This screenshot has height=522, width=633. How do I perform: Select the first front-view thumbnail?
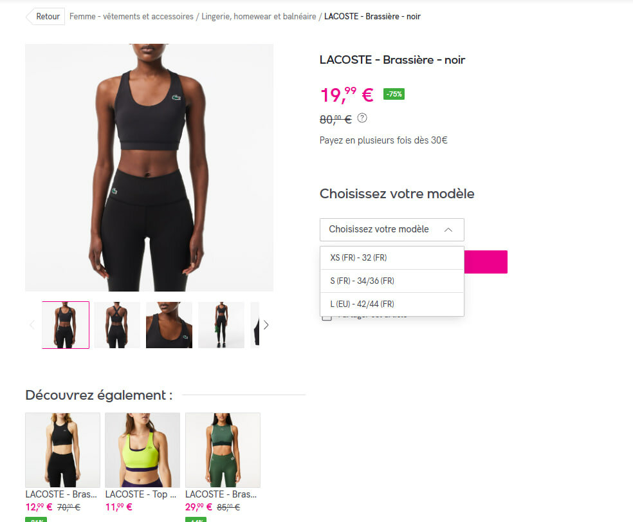[66, 325]
